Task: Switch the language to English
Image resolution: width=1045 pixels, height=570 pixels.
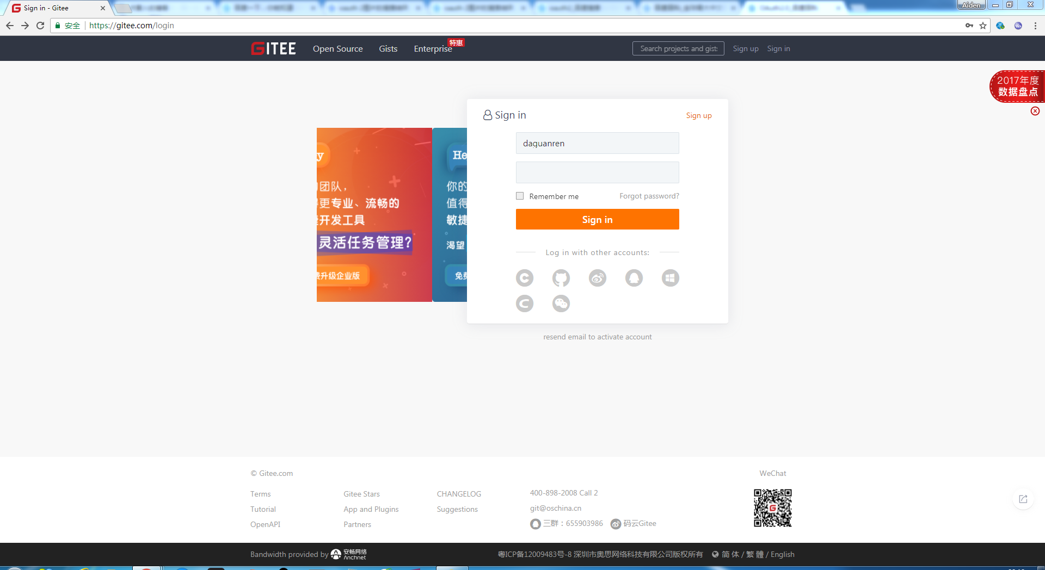Action: (x=783, y=554)
